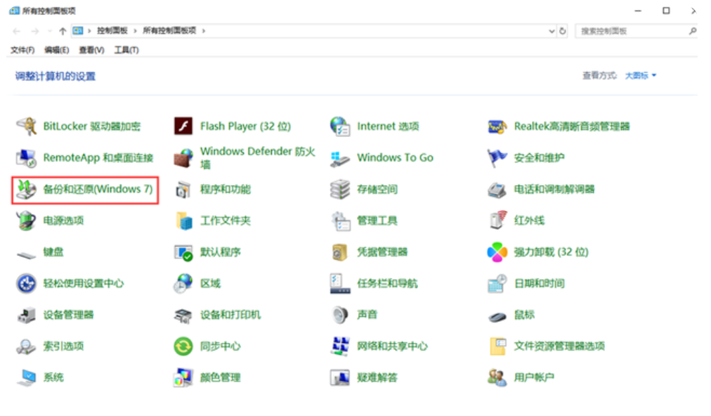Open the 电源选项 icon
Screen dimensions: 711x416
coord(27,221)
